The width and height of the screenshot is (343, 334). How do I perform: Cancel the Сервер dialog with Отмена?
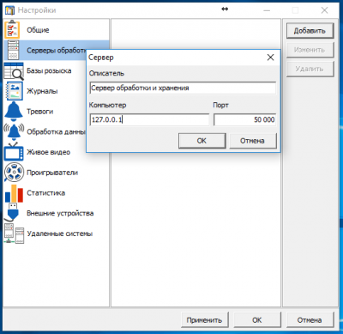pyautogui.click(x=253, y=141)
